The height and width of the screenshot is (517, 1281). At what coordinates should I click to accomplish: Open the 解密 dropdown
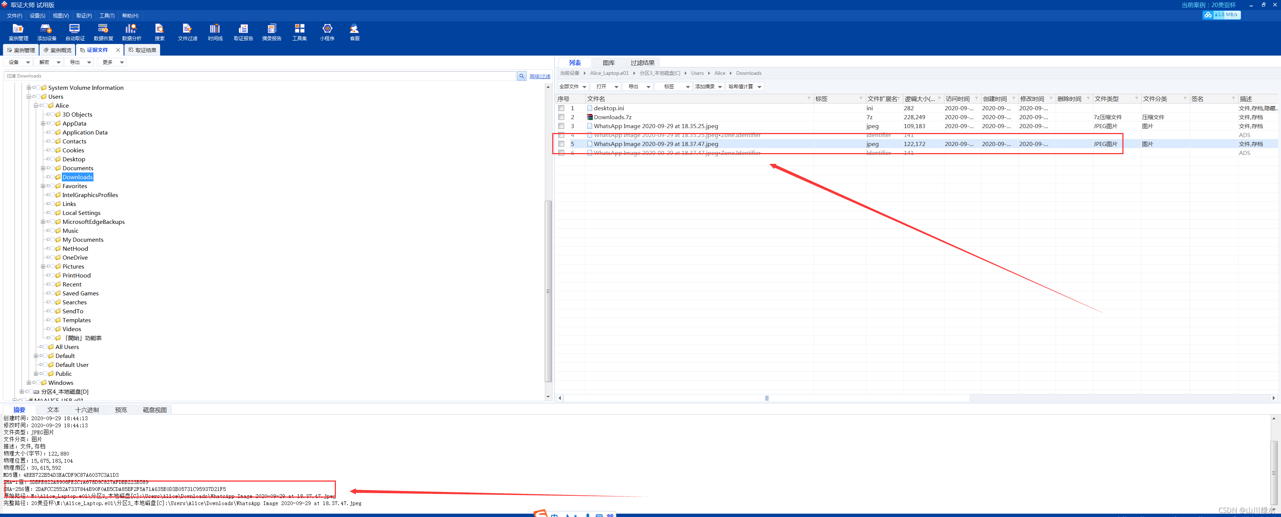pyautogui.click(x=49, y=62)
